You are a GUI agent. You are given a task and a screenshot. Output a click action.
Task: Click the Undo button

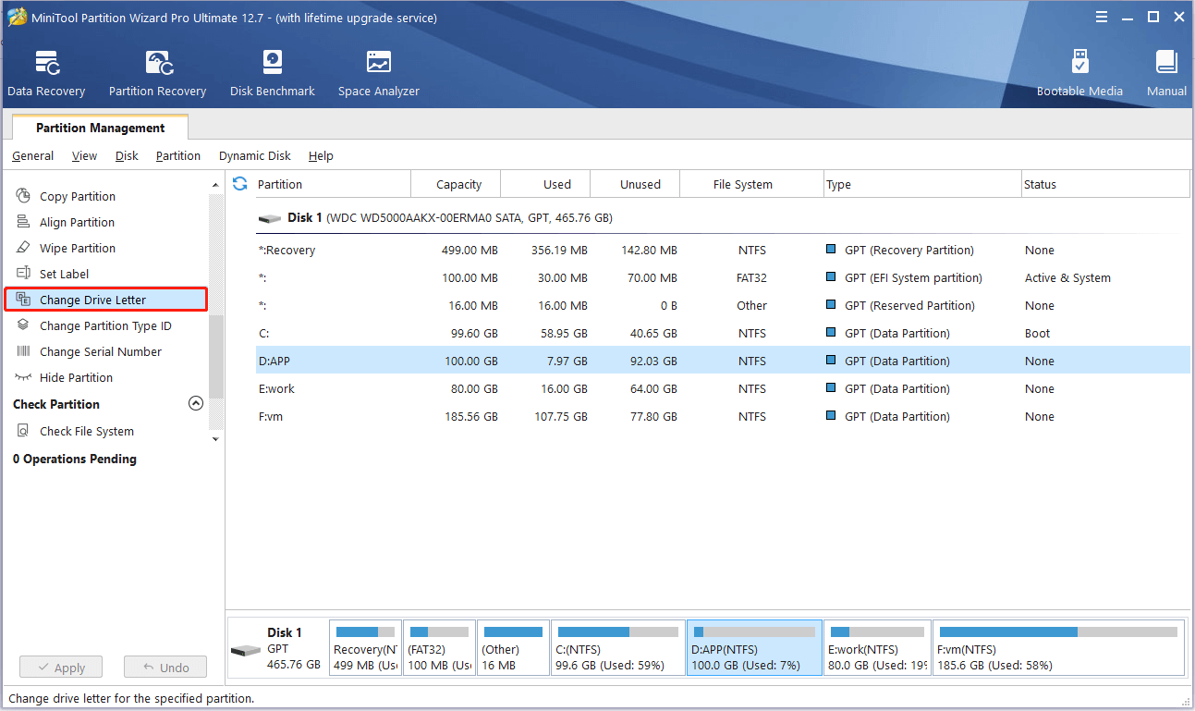[x=165, y=666]
